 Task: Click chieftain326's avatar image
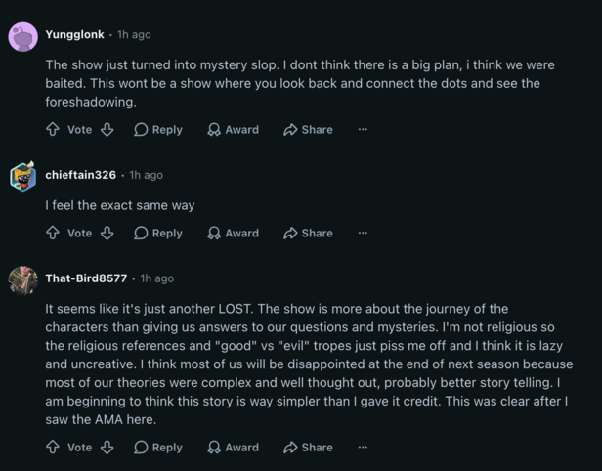[x=23, y=176]
